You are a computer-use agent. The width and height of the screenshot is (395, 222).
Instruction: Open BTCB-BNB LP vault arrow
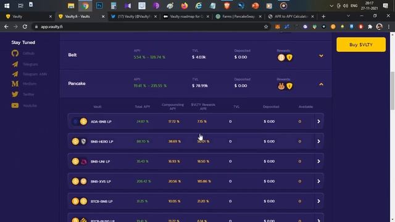coord(318,201)
